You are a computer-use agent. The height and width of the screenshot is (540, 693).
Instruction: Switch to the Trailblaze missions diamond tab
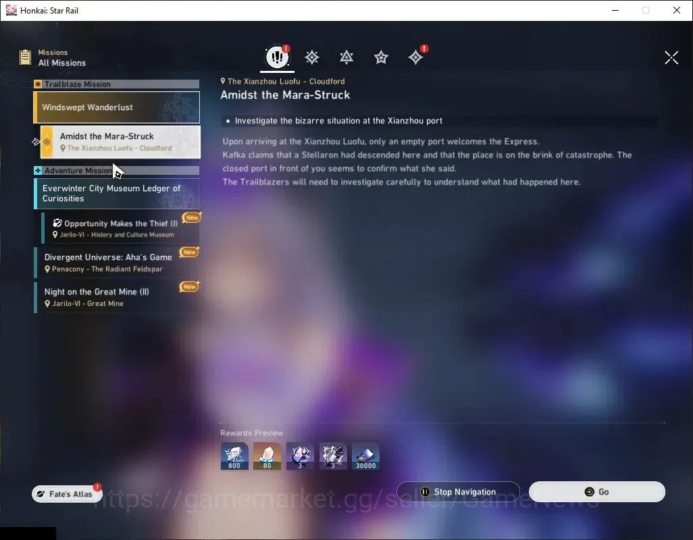311,57
